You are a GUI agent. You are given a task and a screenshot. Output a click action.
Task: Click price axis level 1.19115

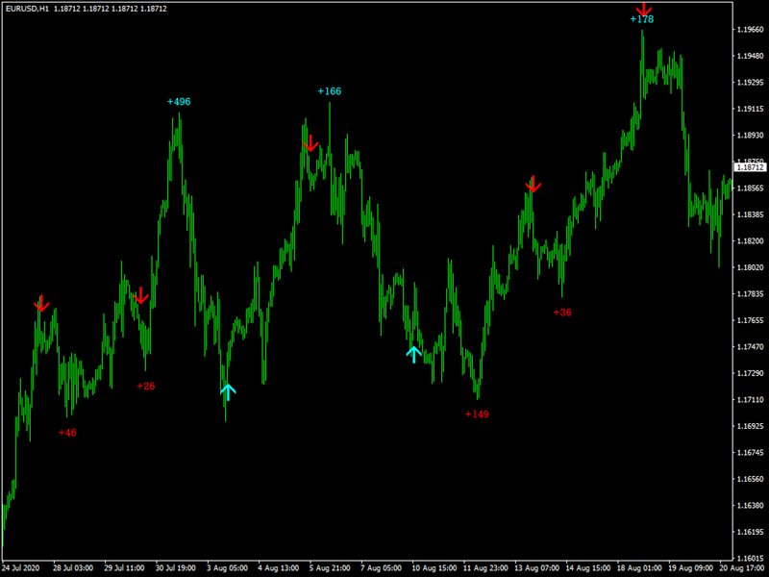point(751,109)
